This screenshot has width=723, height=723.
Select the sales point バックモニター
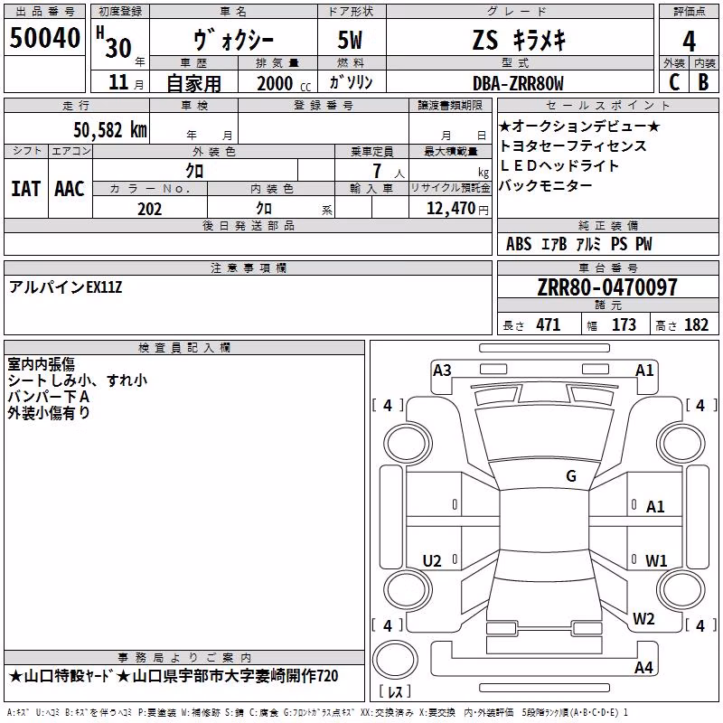546,185
